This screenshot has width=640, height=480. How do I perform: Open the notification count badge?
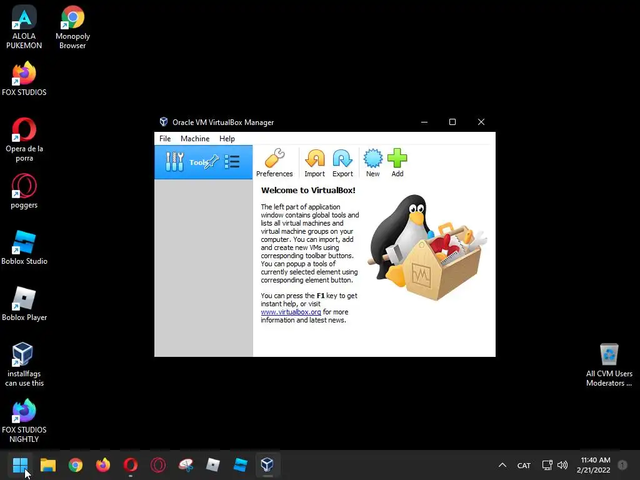(x=622, y=465)
